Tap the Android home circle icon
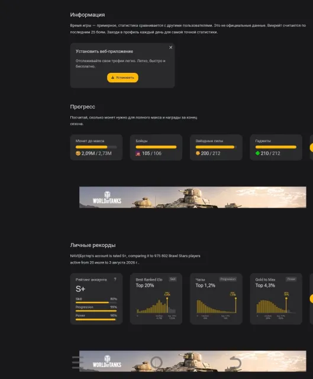This screenshot has height=379, width=313. pos(156,362)
